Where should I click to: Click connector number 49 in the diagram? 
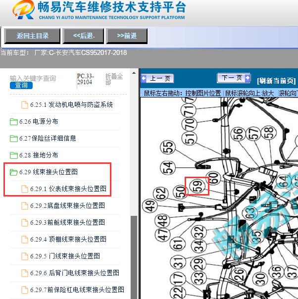pos(150,205)
